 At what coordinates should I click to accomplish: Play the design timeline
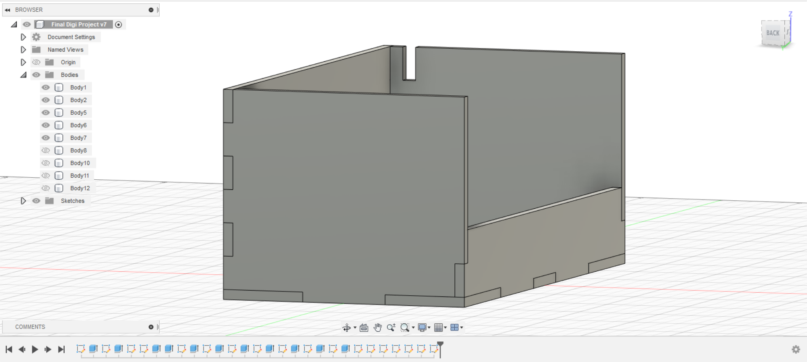(x=35, y=349)
